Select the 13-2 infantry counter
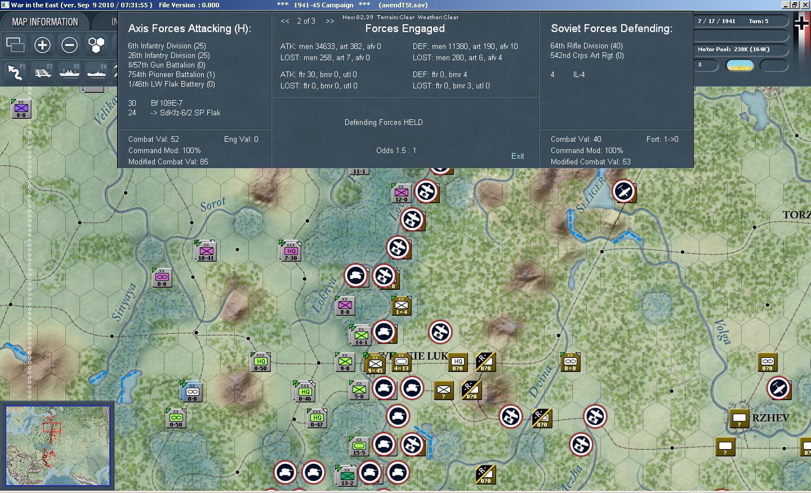811x493 pixels. click(x=347, y=476)
